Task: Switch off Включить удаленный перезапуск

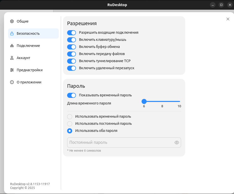Action: [x=71, y=68]
